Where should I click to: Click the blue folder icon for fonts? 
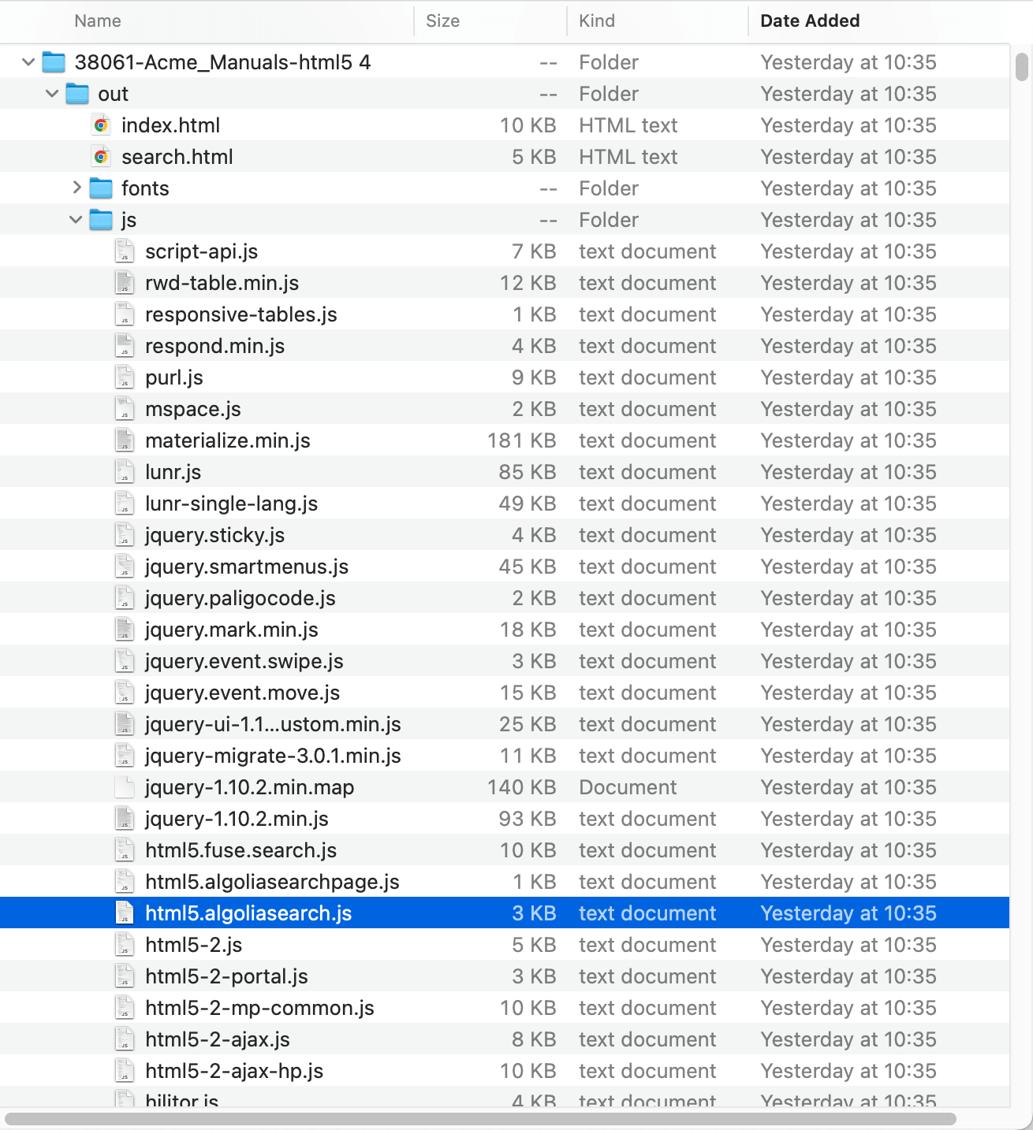pyautogui.click(x=101, y=188)
